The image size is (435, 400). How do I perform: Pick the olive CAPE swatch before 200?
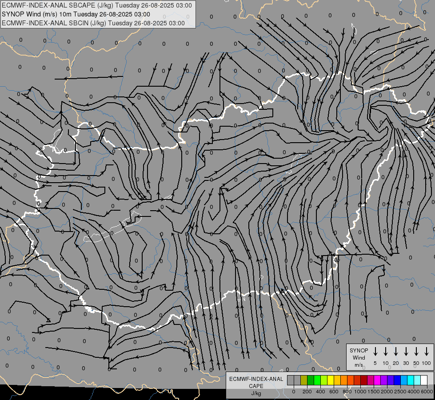click(x=304, y=380)
